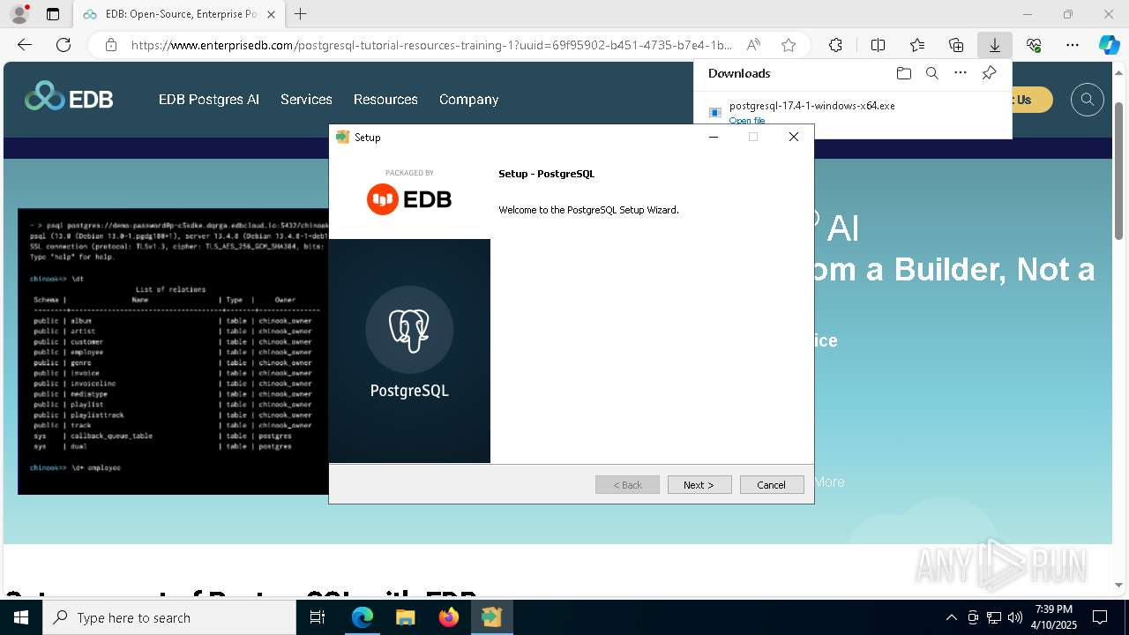Search downloads magnifier icon
1129x635 pixels.
931,73
